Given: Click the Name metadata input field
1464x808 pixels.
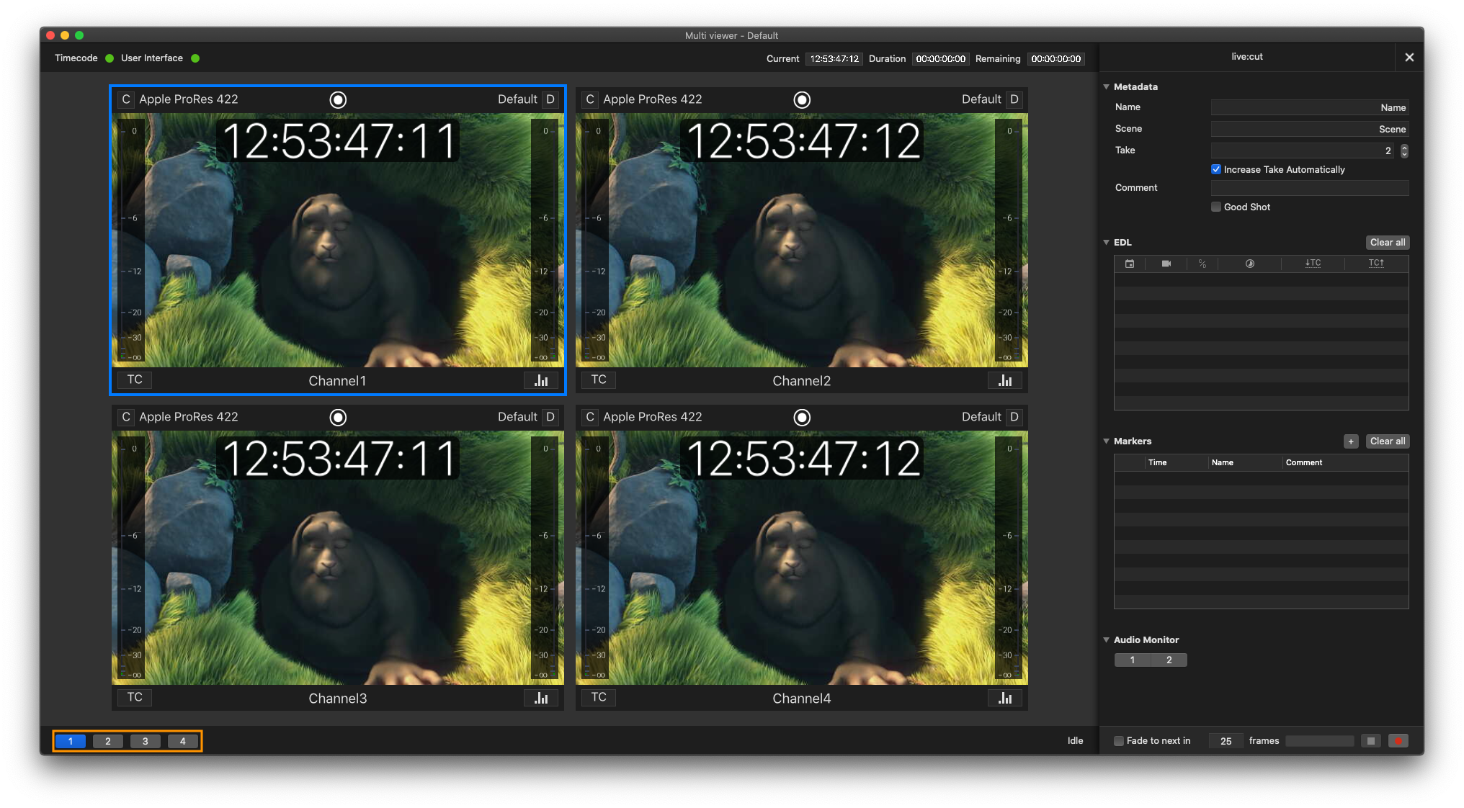Looking at the screenshot, I should coord(1310,107).
